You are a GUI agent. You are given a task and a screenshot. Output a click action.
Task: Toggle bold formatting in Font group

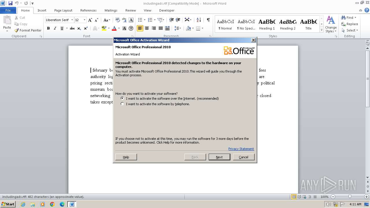[48, 28]
